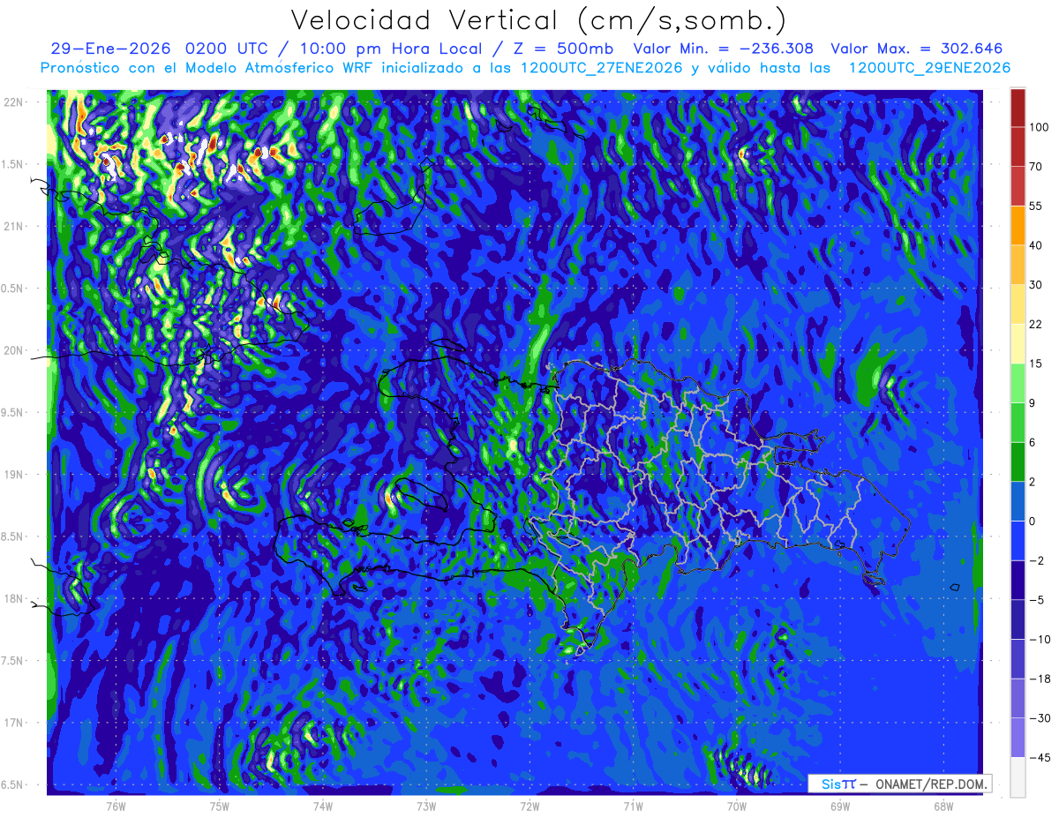Viewport: 1059px width, 818px height.
Task: Click the "-45" value on the color bar
Action: 1039,757
